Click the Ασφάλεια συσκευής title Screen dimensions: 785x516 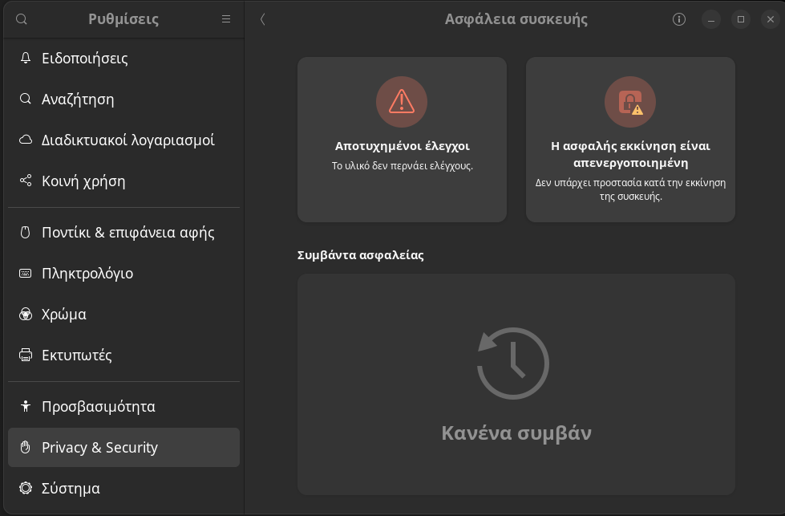pos(516,19)
